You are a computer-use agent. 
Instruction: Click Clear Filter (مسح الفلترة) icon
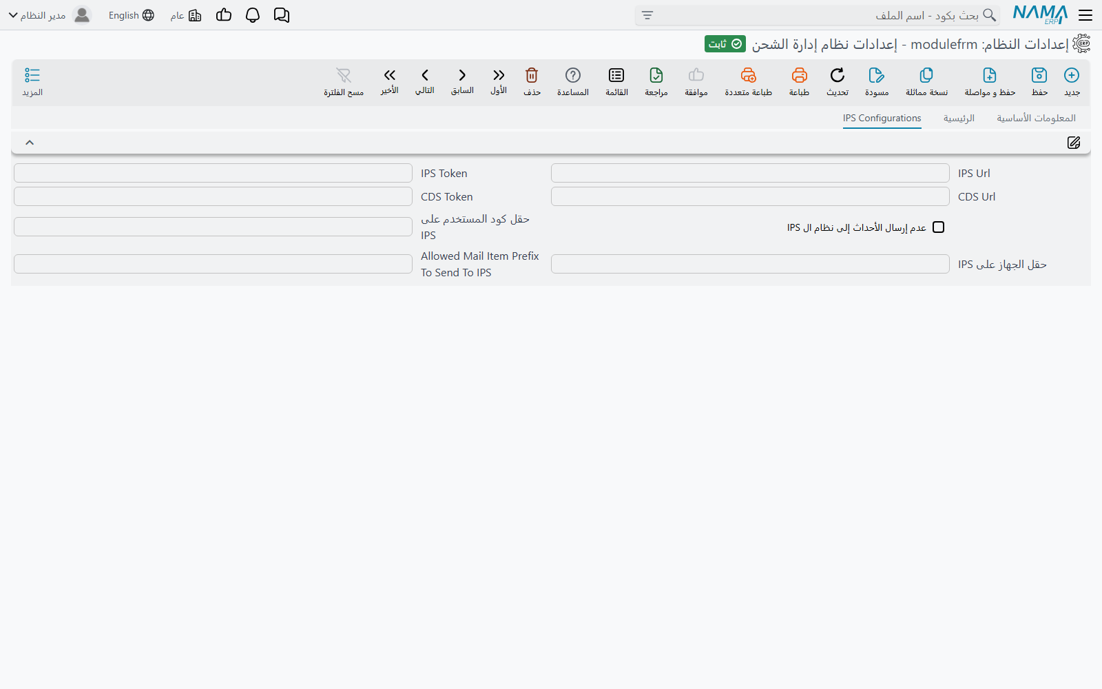click(x=344, y=75)
